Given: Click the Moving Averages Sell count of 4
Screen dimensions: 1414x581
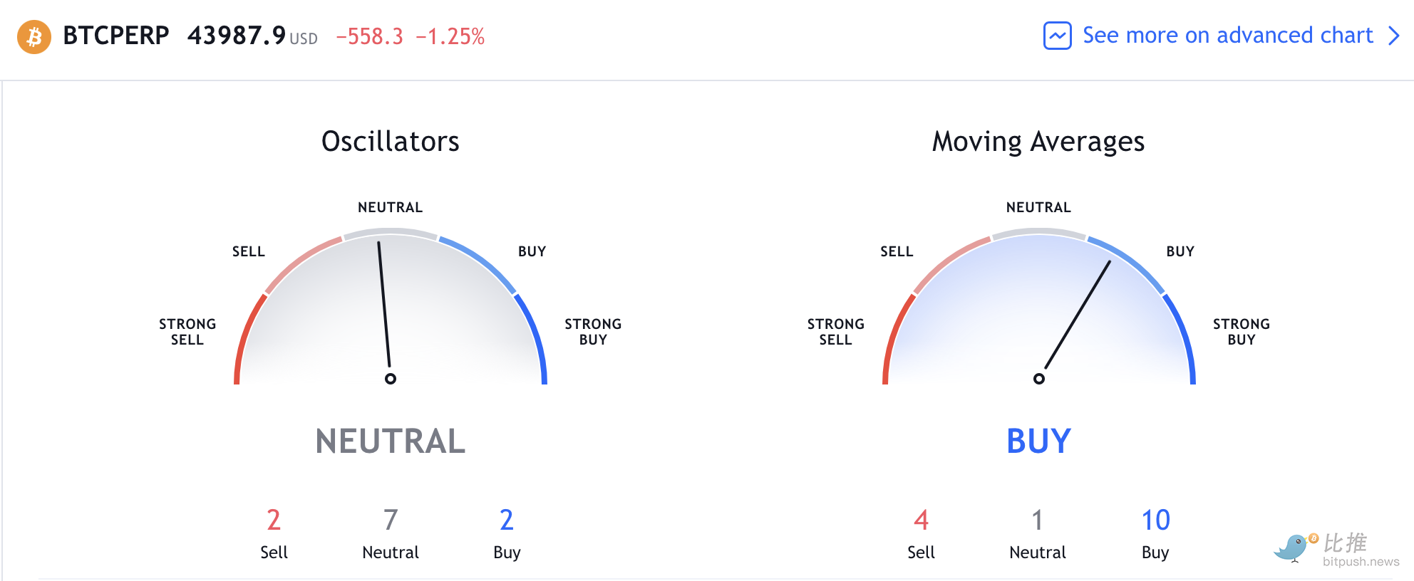Looking at the screenshot, I should (x=921, y=520).
